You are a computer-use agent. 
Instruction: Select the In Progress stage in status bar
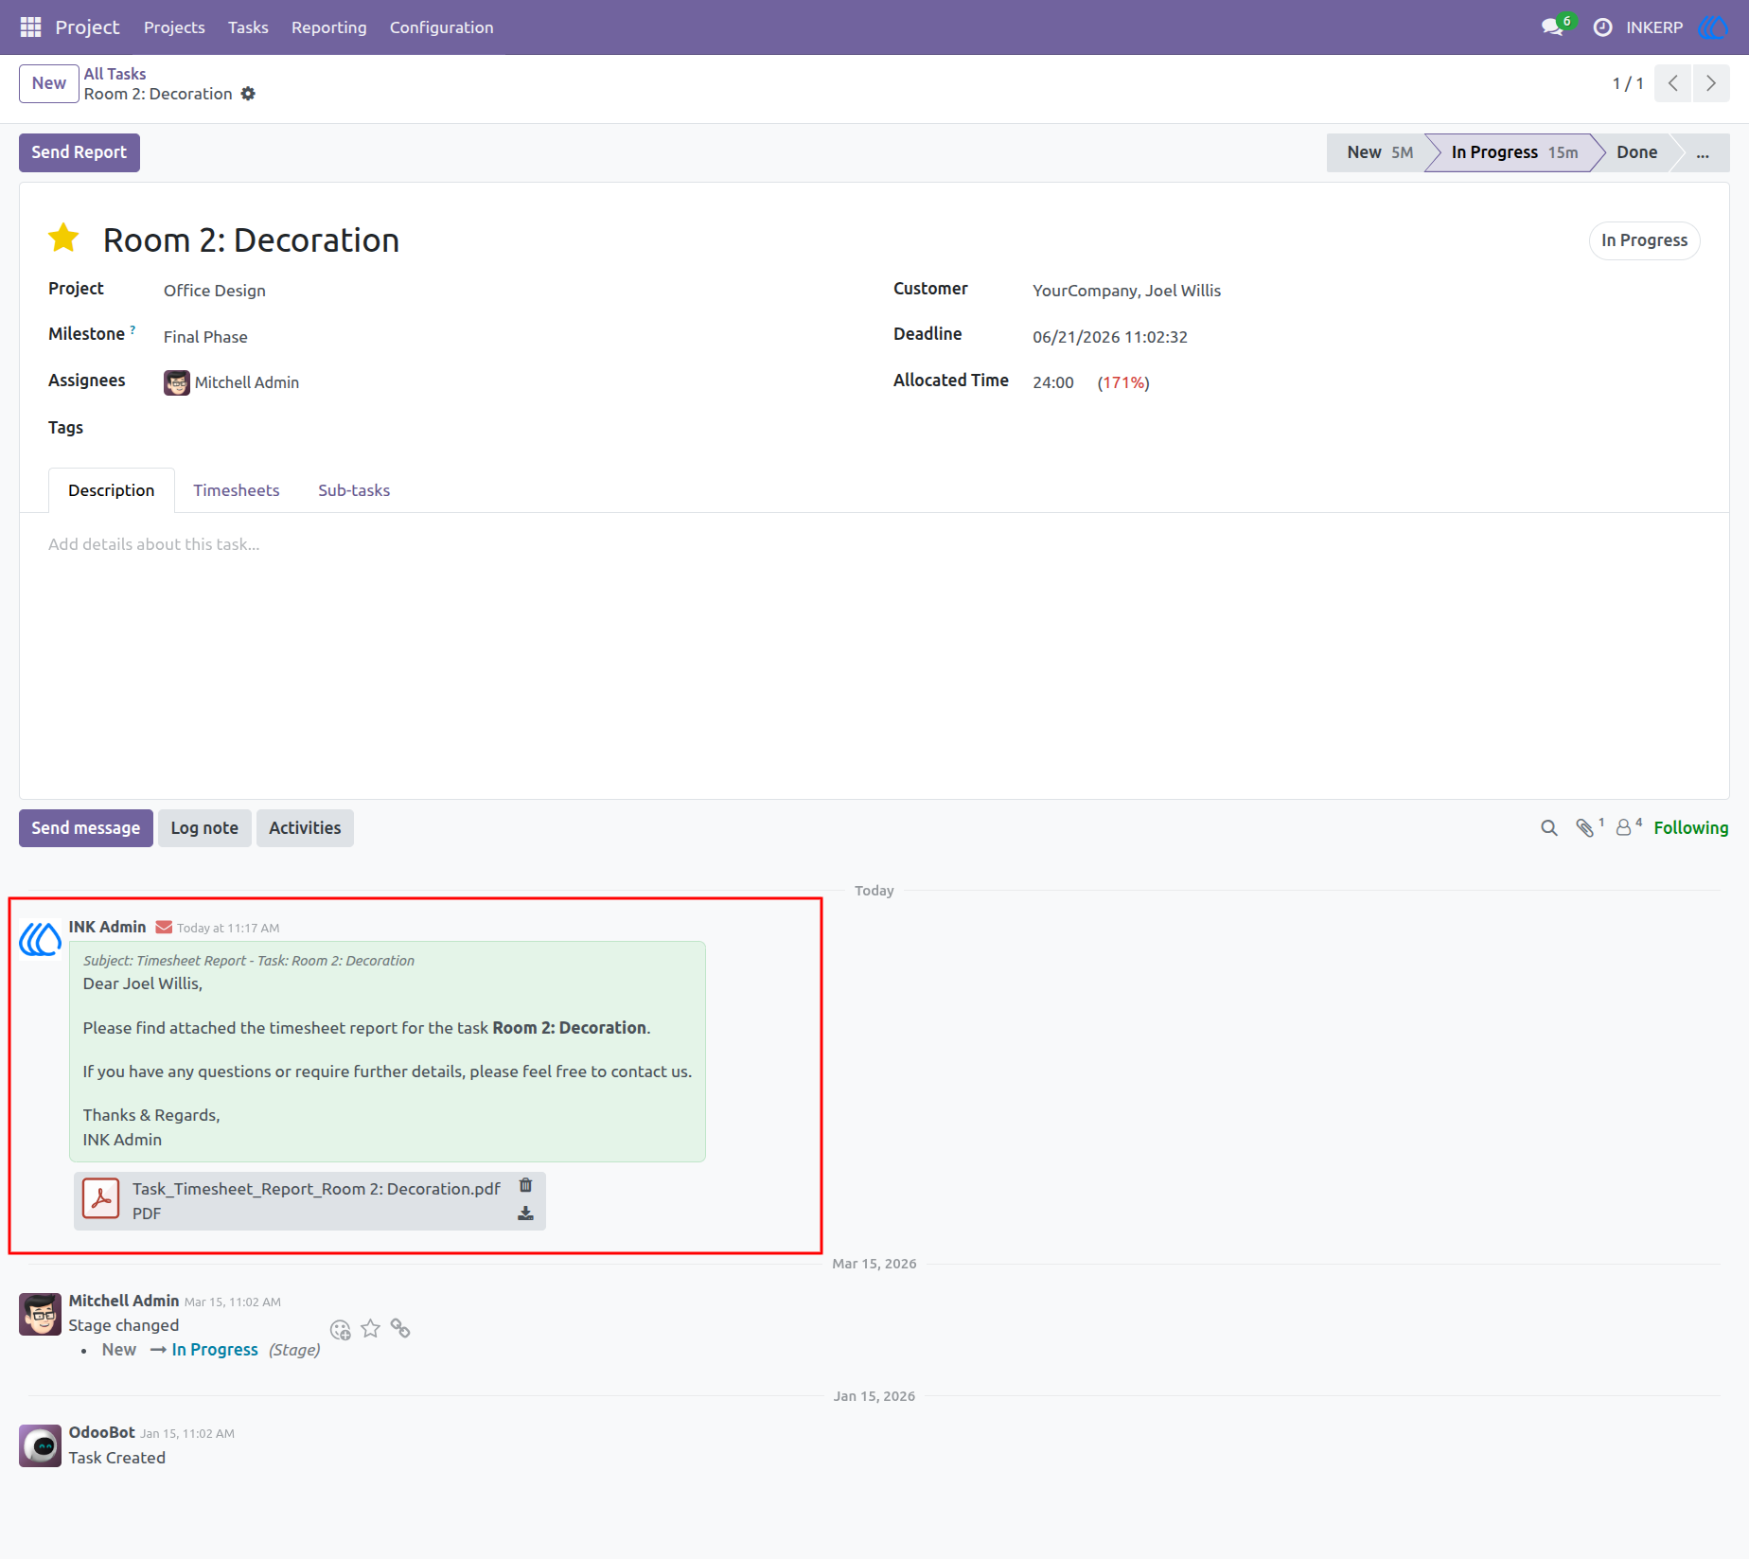pyautogui.click(x=1513, y=152)
